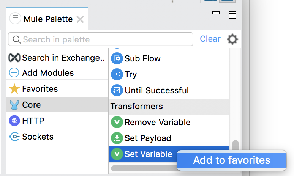Close the Mule Palette tab
The height and width of the screenshot is (176, 294).
pos(80,19)
